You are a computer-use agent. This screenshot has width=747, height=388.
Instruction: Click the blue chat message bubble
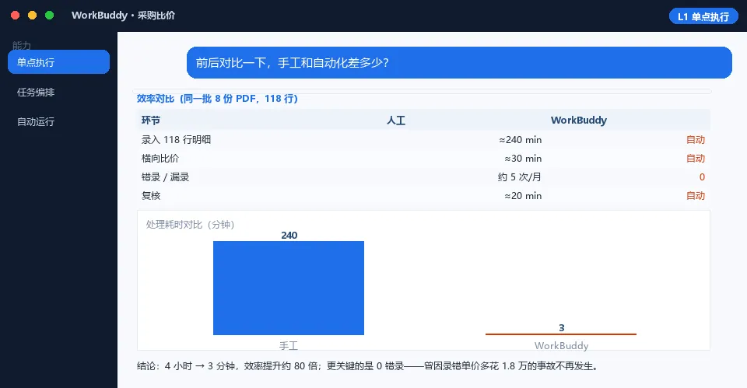(x=459, y=62)
